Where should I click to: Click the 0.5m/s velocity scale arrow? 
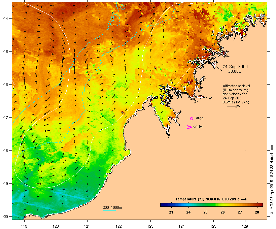(233, 106)
